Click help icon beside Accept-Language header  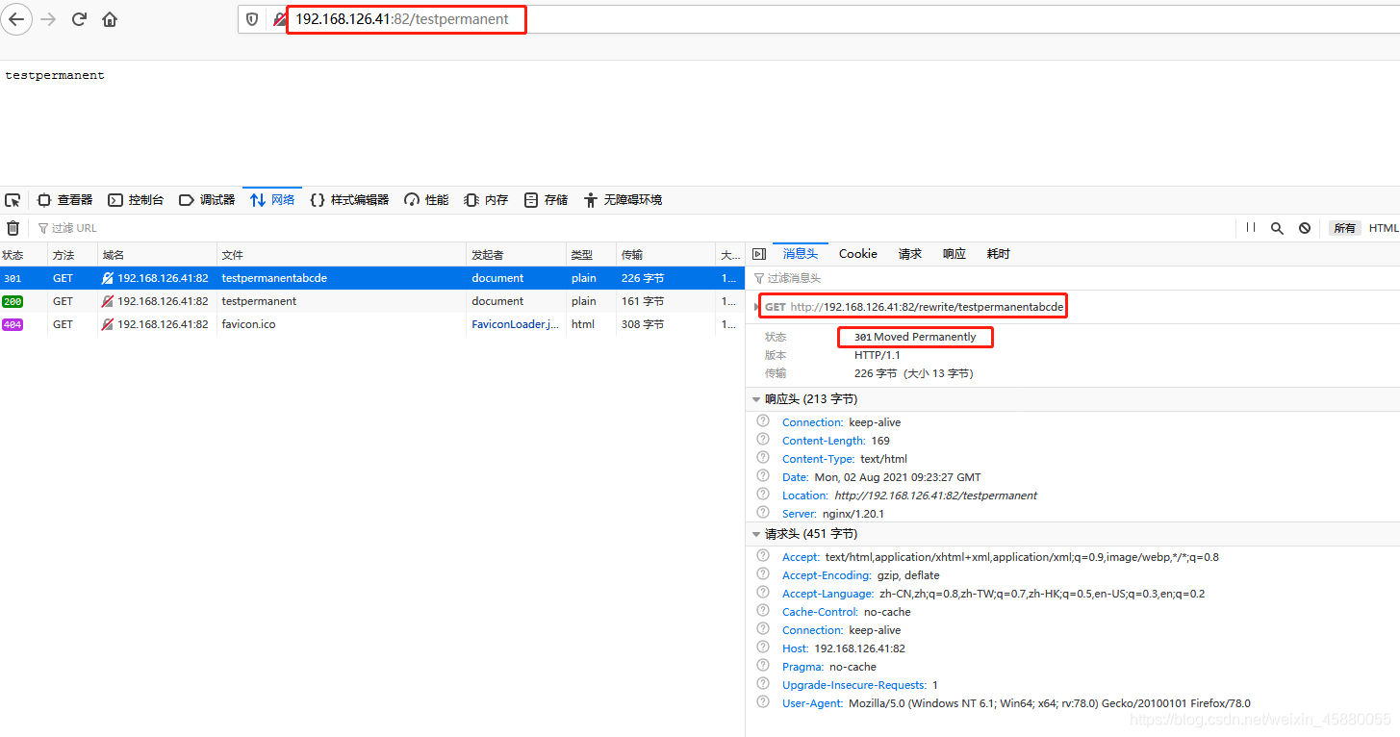(763, 593)
